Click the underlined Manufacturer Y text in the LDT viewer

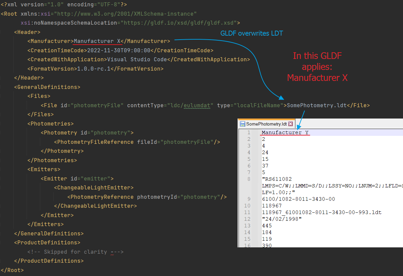tap(285, 132)
